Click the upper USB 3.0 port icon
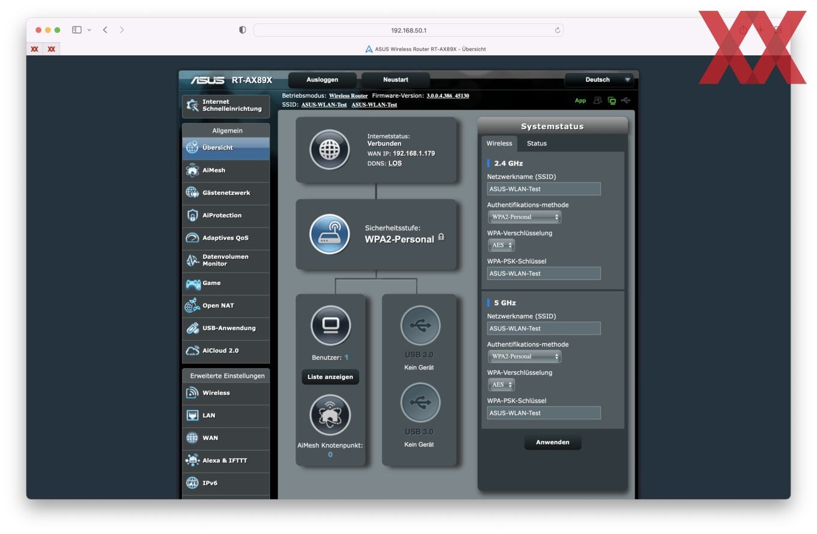This screenshot has height=534, width=817. pos(420,326)
